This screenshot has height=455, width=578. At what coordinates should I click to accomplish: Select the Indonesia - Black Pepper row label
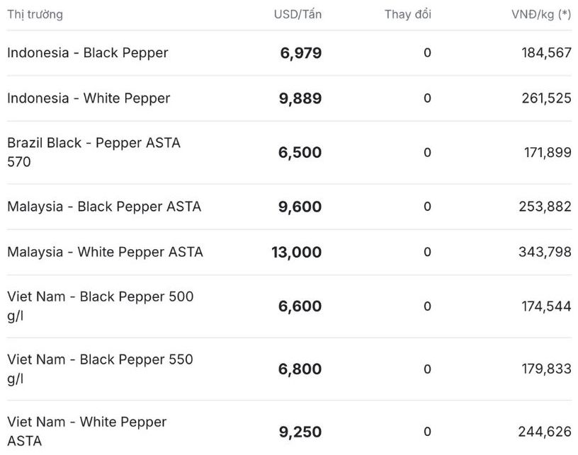click(x=88, y=53)
